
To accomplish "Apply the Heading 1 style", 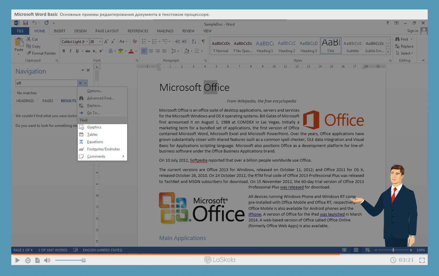I will (265, 46).
